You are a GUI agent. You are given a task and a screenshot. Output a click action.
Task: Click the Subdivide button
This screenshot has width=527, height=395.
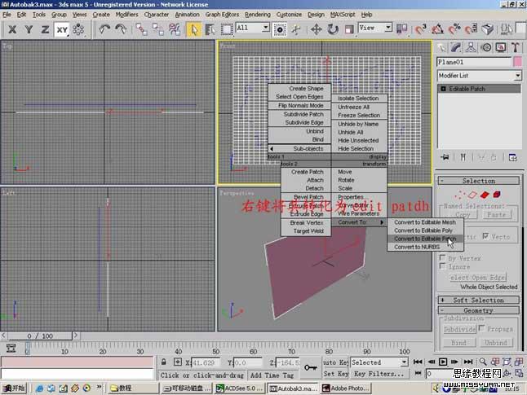pos(459,329)
